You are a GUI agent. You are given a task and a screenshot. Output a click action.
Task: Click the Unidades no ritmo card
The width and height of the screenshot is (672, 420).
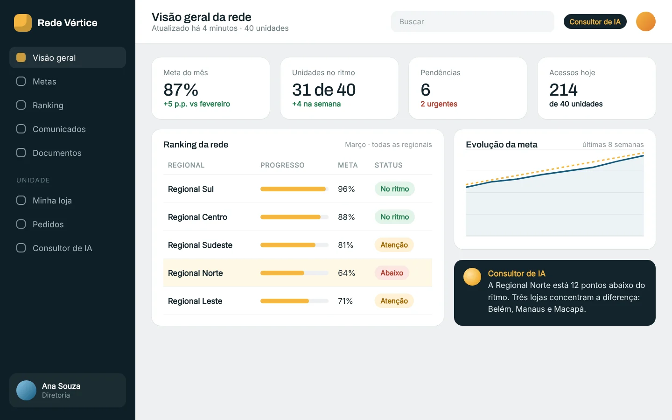pyautogui.click(x=339, y=88)
